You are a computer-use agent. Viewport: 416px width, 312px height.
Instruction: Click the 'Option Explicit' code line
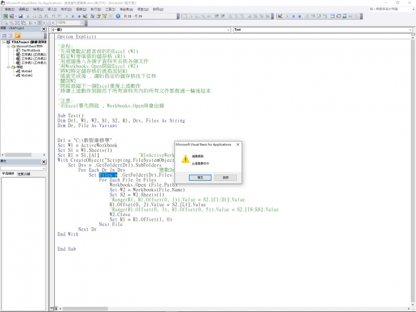(77, 36)
